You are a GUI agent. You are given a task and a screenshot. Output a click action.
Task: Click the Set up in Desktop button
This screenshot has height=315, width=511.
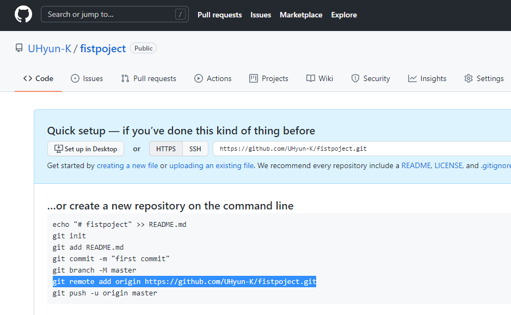85,149
